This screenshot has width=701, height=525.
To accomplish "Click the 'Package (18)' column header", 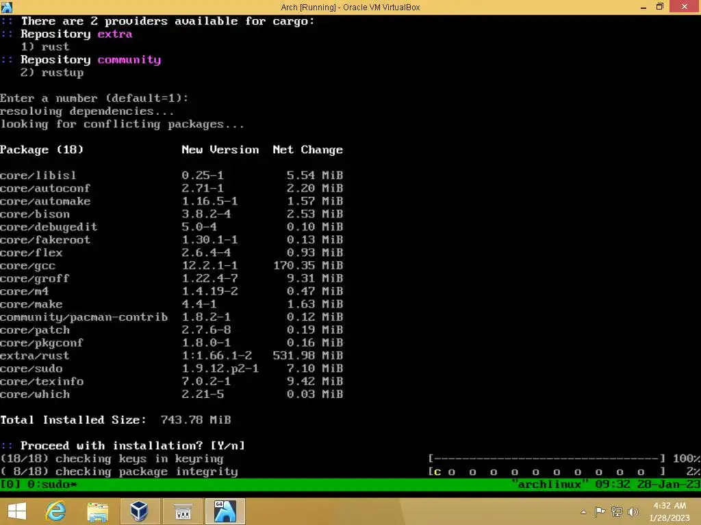I will [42, 150].
